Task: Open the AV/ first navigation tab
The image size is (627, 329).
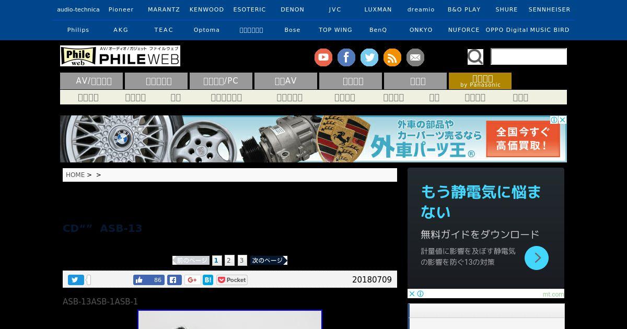Action: [91, 81]
